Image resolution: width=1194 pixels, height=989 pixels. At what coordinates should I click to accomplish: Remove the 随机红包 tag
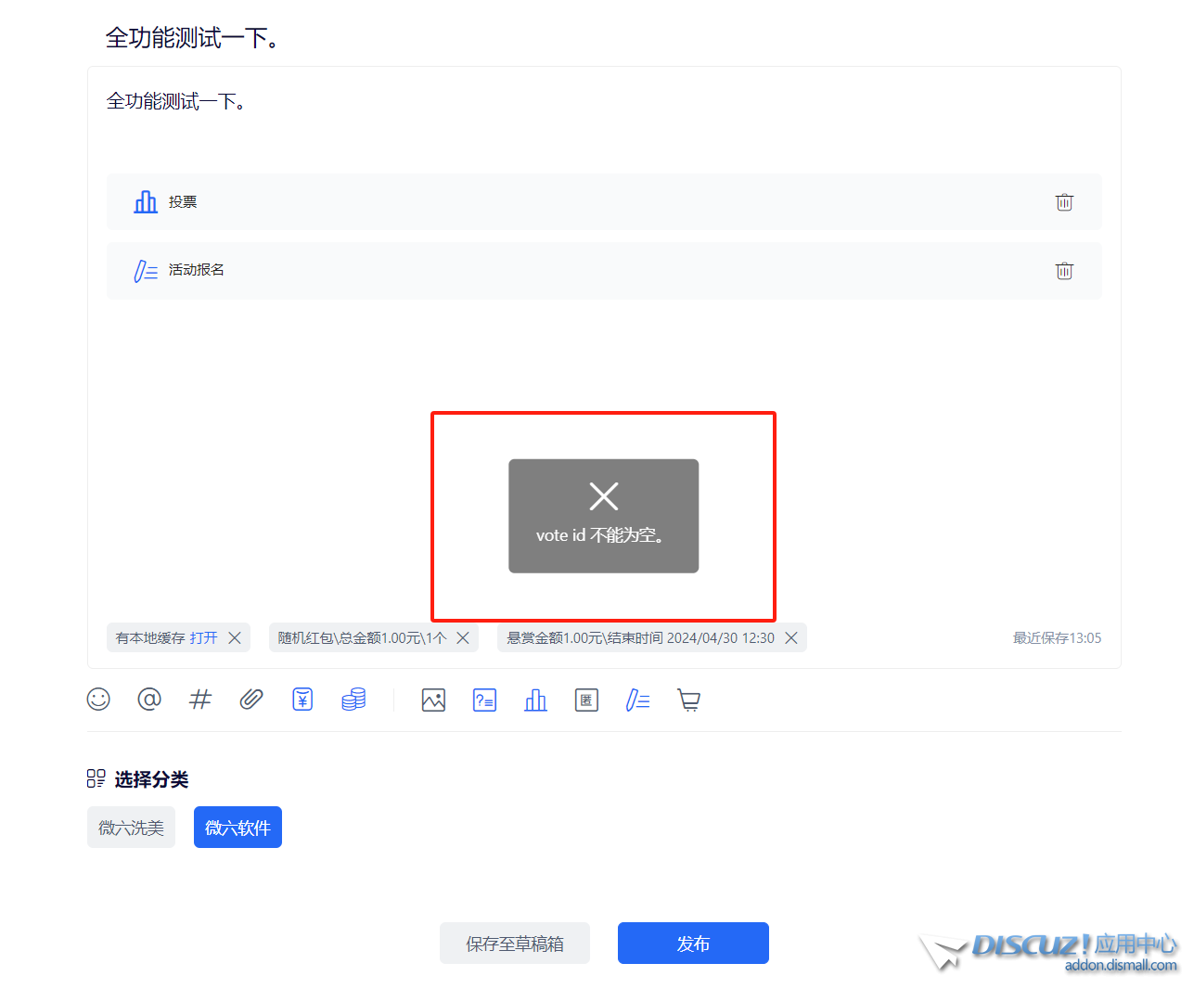463,637
